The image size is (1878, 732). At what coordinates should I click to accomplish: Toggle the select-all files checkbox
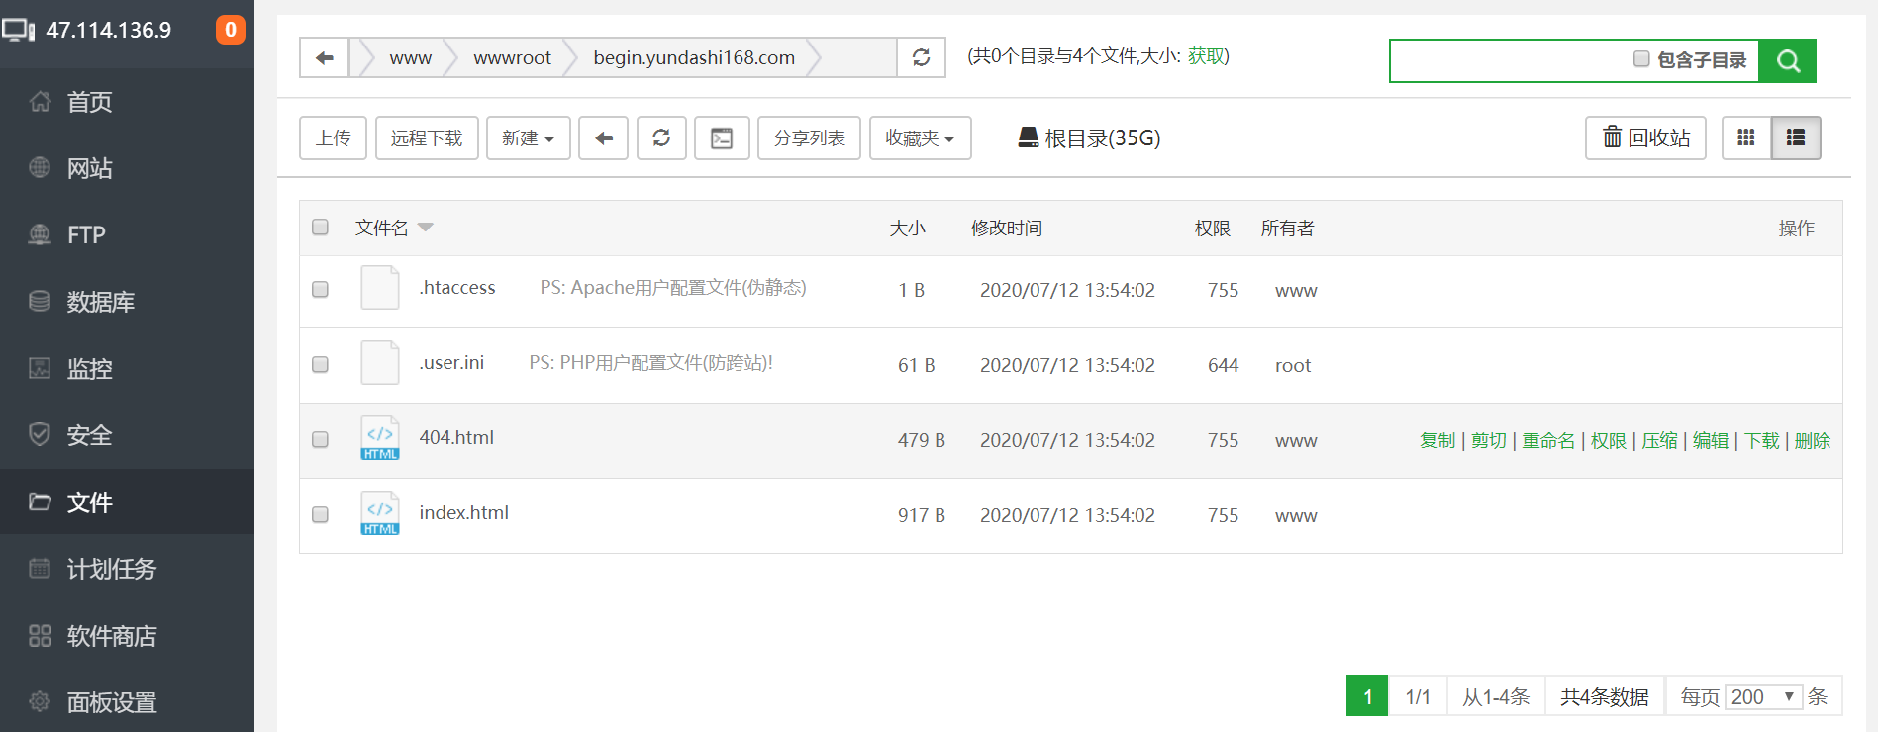coord(320,228)
